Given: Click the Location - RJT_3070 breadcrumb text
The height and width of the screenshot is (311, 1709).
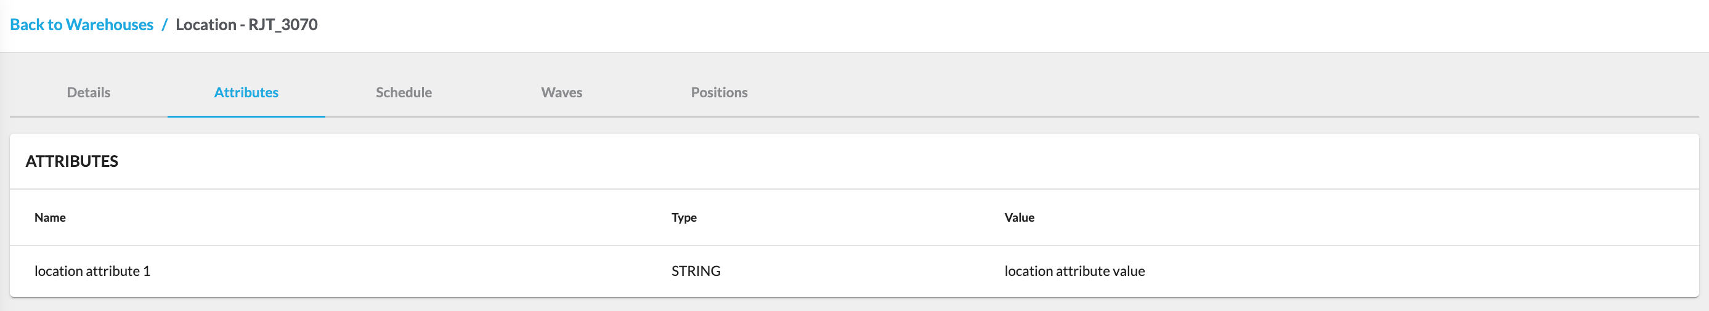Looking at the screenshot, I should [246, 25].
